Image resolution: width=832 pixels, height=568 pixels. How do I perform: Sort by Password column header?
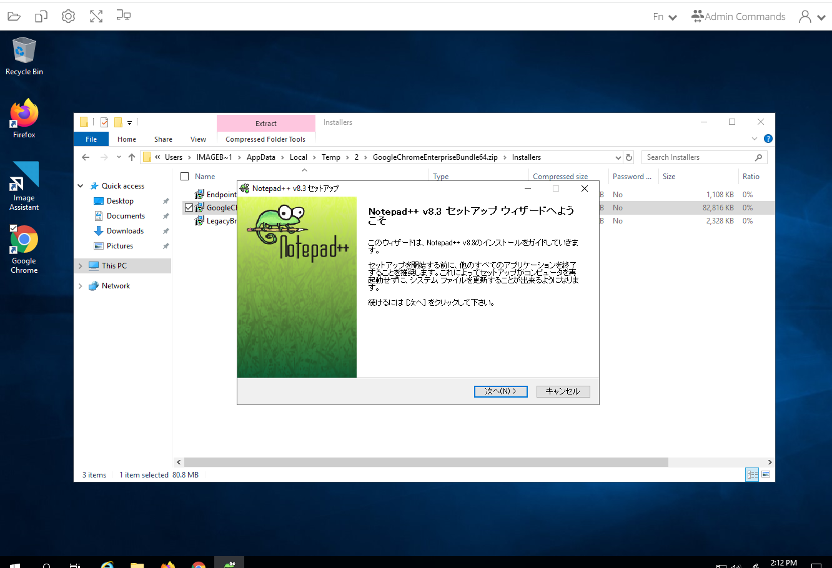click(632, 177)
